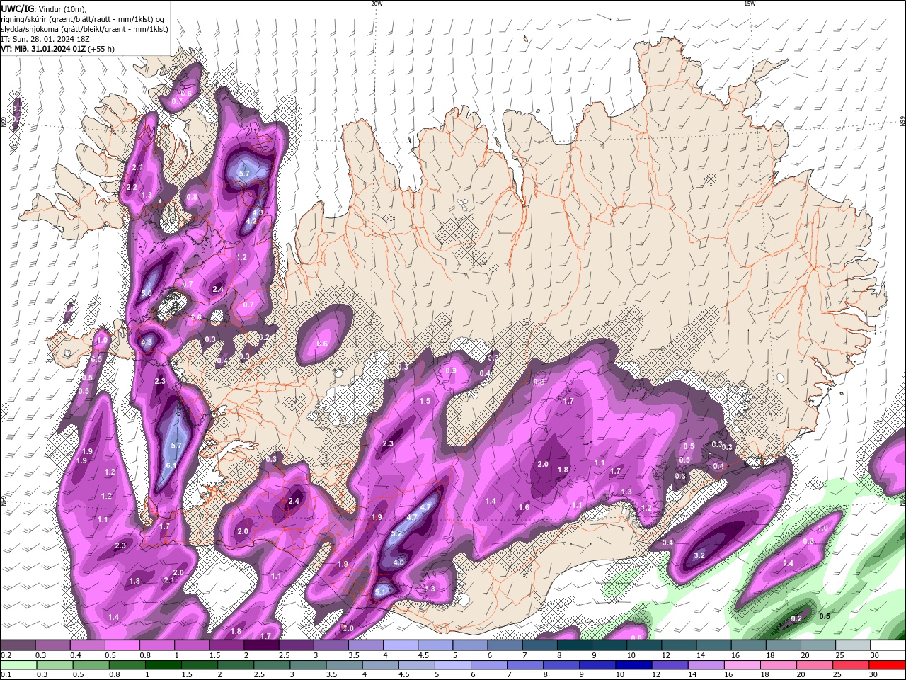
Task: Click the VT: Mið. 31.01.2024 01Z valid time
Action: (57, 49)
